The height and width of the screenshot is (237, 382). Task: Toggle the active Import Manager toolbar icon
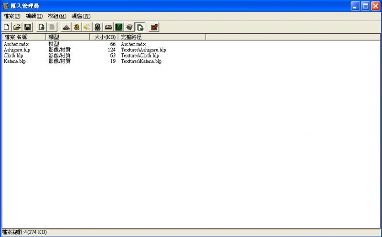pyautogui.click(x=140, y=27)
